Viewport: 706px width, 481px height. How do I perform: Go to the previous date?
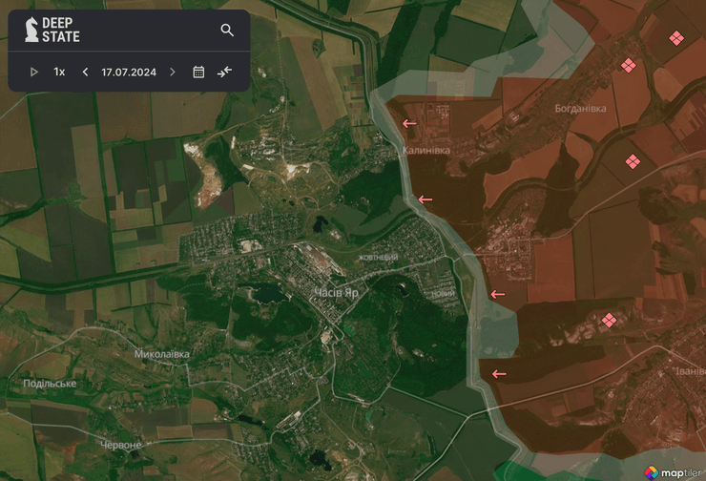coord(85,72)
